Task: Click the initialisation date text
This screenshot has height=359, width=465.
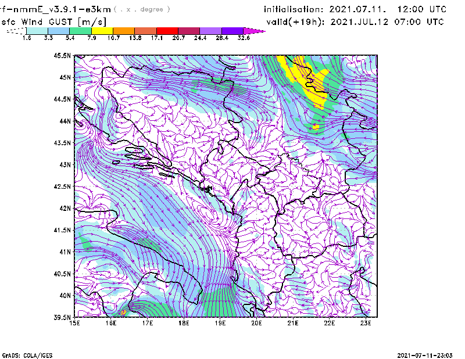Action: coord(355,10)
